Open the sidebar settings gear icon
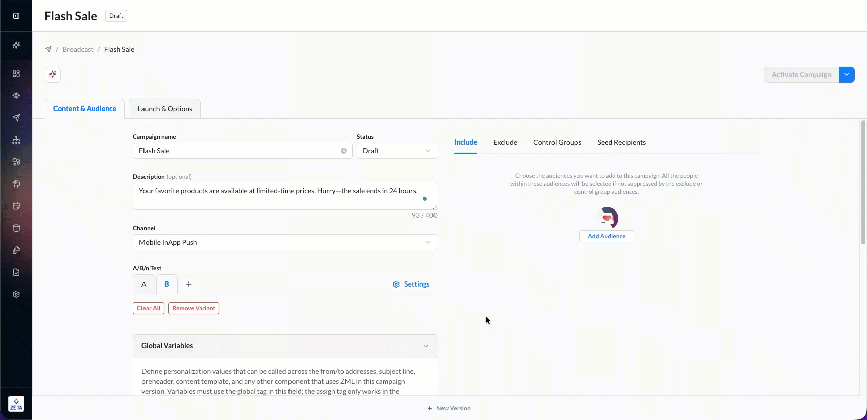867x420 pixels. [x=16, y=294]
